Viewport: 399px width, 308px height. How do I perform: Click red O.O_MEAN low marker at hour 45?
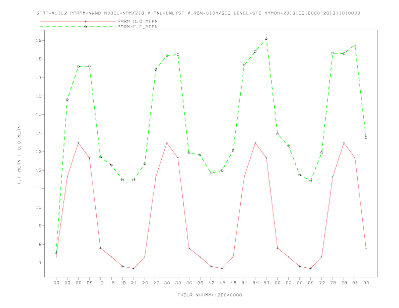pyautogui.click(x=222, y=268)
